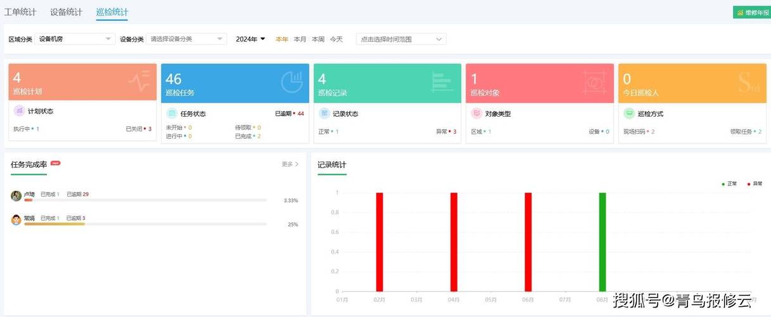This screenshot has height=317, width=771.
Task: Click the red bar for 06月
Action: point(528,242)
